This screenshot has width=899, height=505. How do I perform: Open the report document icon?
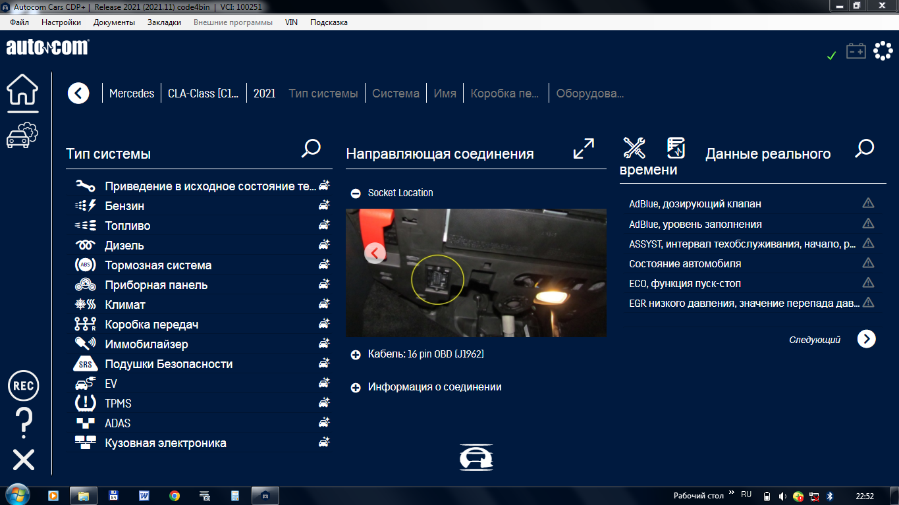click(676, 148)
